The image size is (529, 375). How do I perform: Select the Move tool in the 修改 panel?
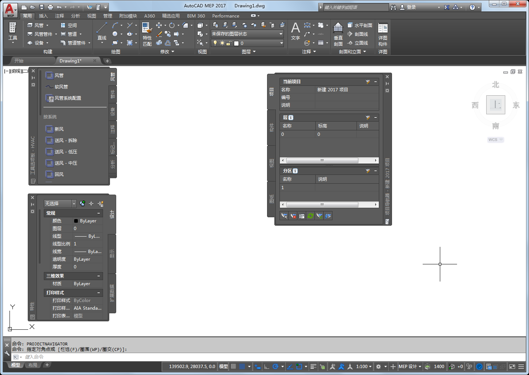click(x=159, y=25)
